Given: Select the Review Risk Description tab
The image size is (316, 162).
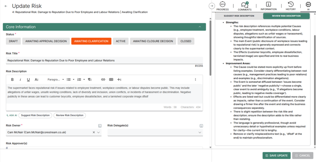Looking at the screenshot, I should click(286, 16).
